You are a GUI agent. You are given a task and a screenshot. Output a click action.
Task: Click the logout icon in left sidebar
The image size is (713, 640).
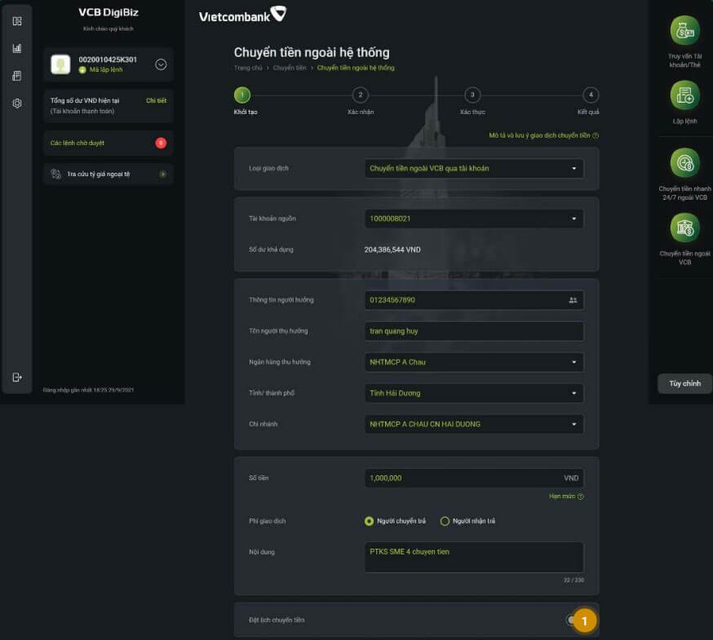coord(17,377)
